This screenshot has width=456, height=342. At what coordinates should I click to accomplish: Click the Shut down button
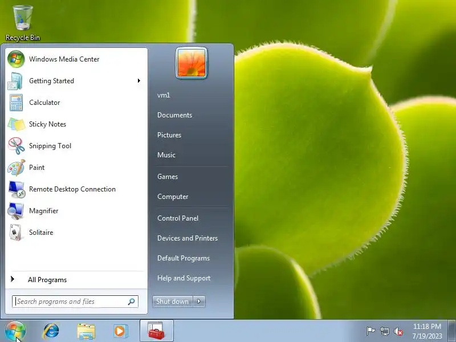173,302
